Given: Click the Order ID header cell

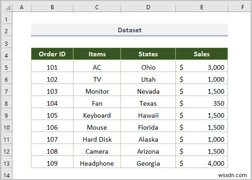Looking at the screenshot, I should [52, 54].
